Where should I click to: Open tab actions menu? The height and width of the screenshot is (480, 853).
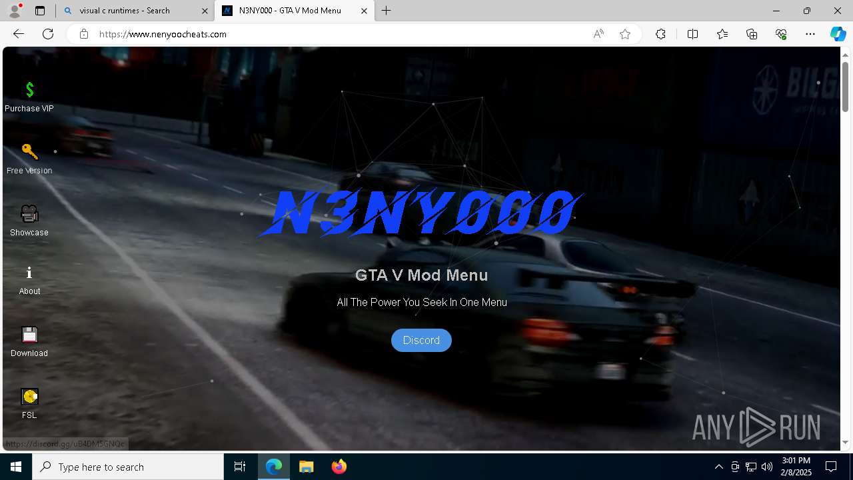point(40,11)
